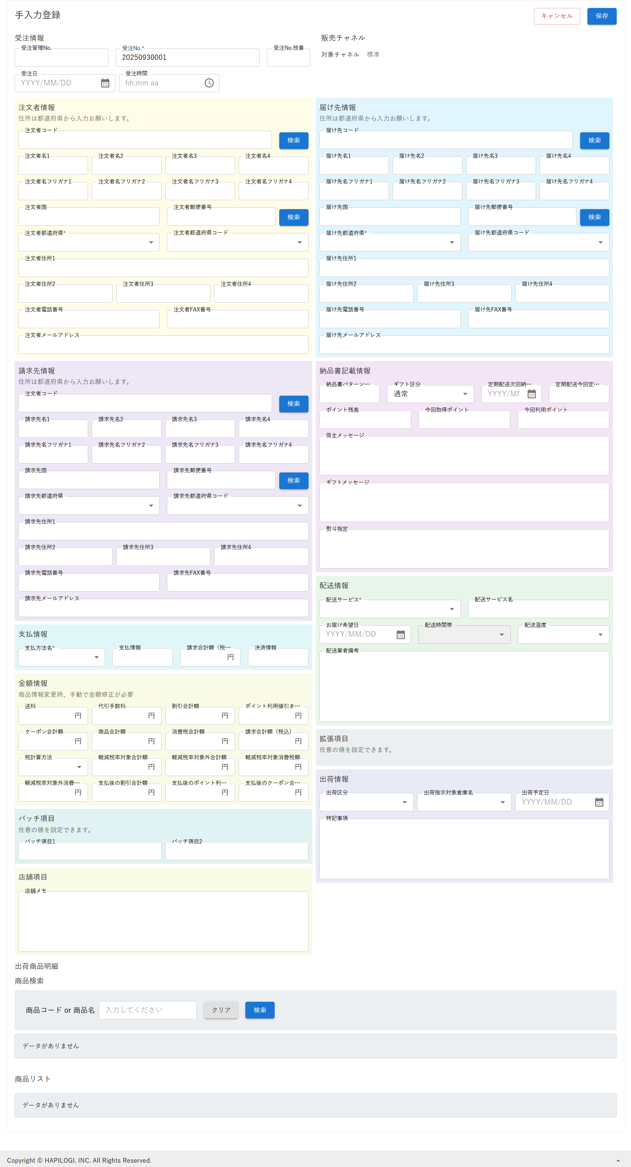The width and height of the screenshot is (631, 1167).
Task: Open the 出荷予定日 calendar icon
Action: tap(599, 802)
